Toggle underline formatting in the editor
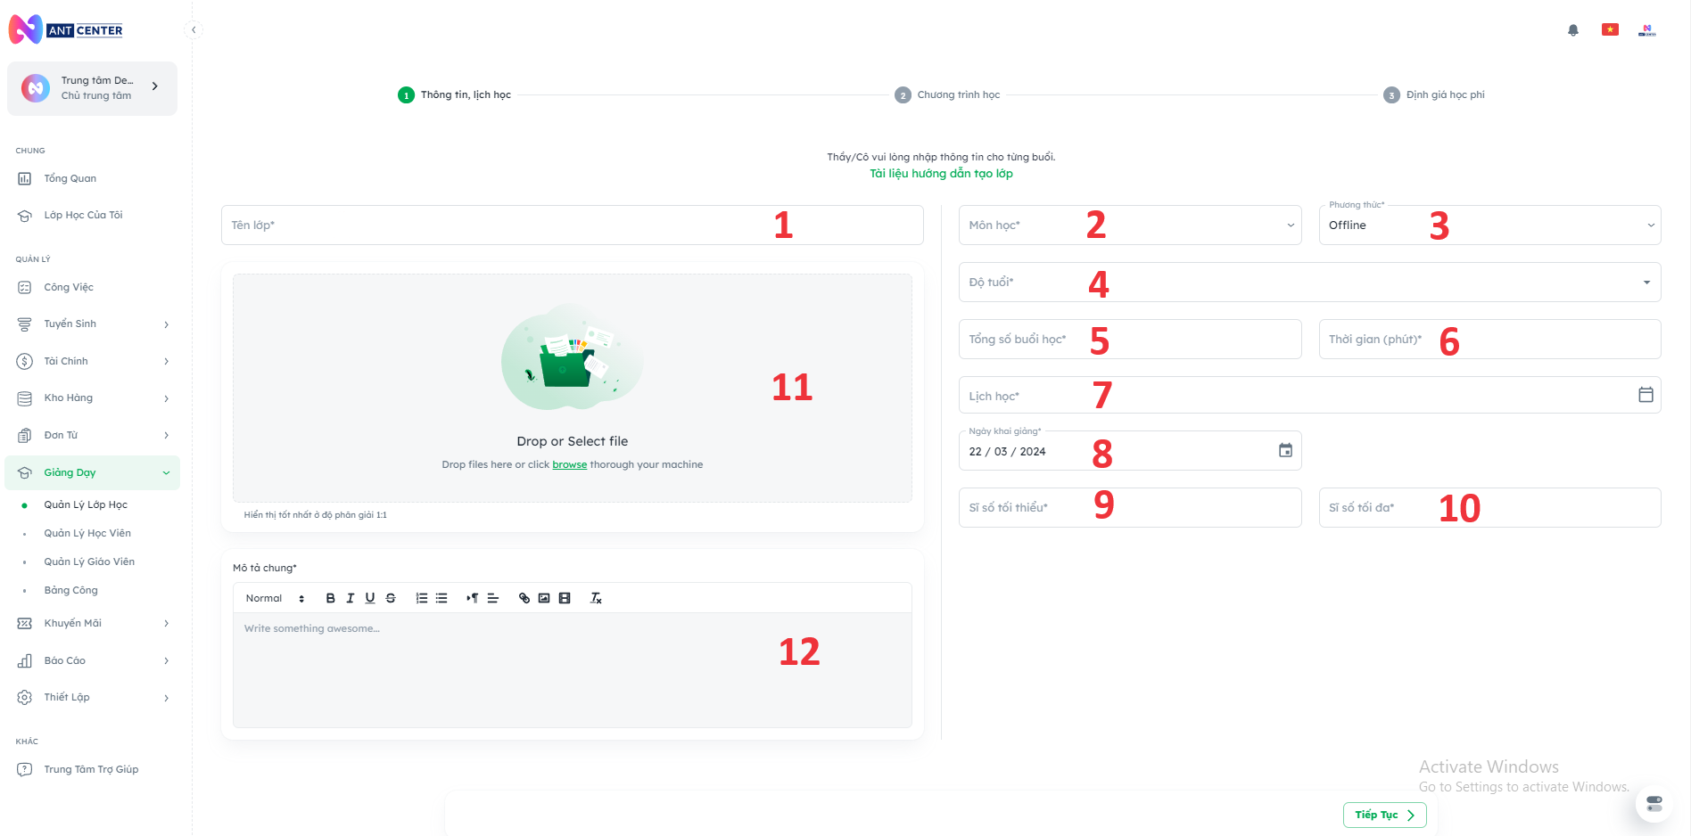Screen dimensions: 1691x836 tap(370, 598)
